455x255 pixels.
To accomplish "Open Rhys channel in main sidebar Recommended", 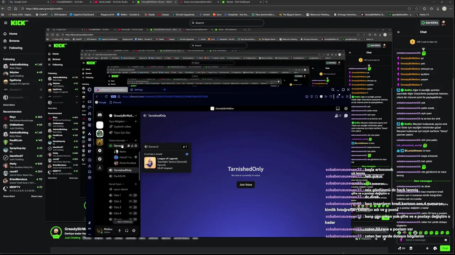I will (x=22, y=118).
